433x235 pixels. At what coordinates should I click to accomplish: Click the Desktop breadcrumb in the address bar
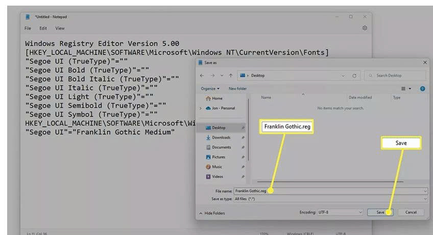pos(258,75)
